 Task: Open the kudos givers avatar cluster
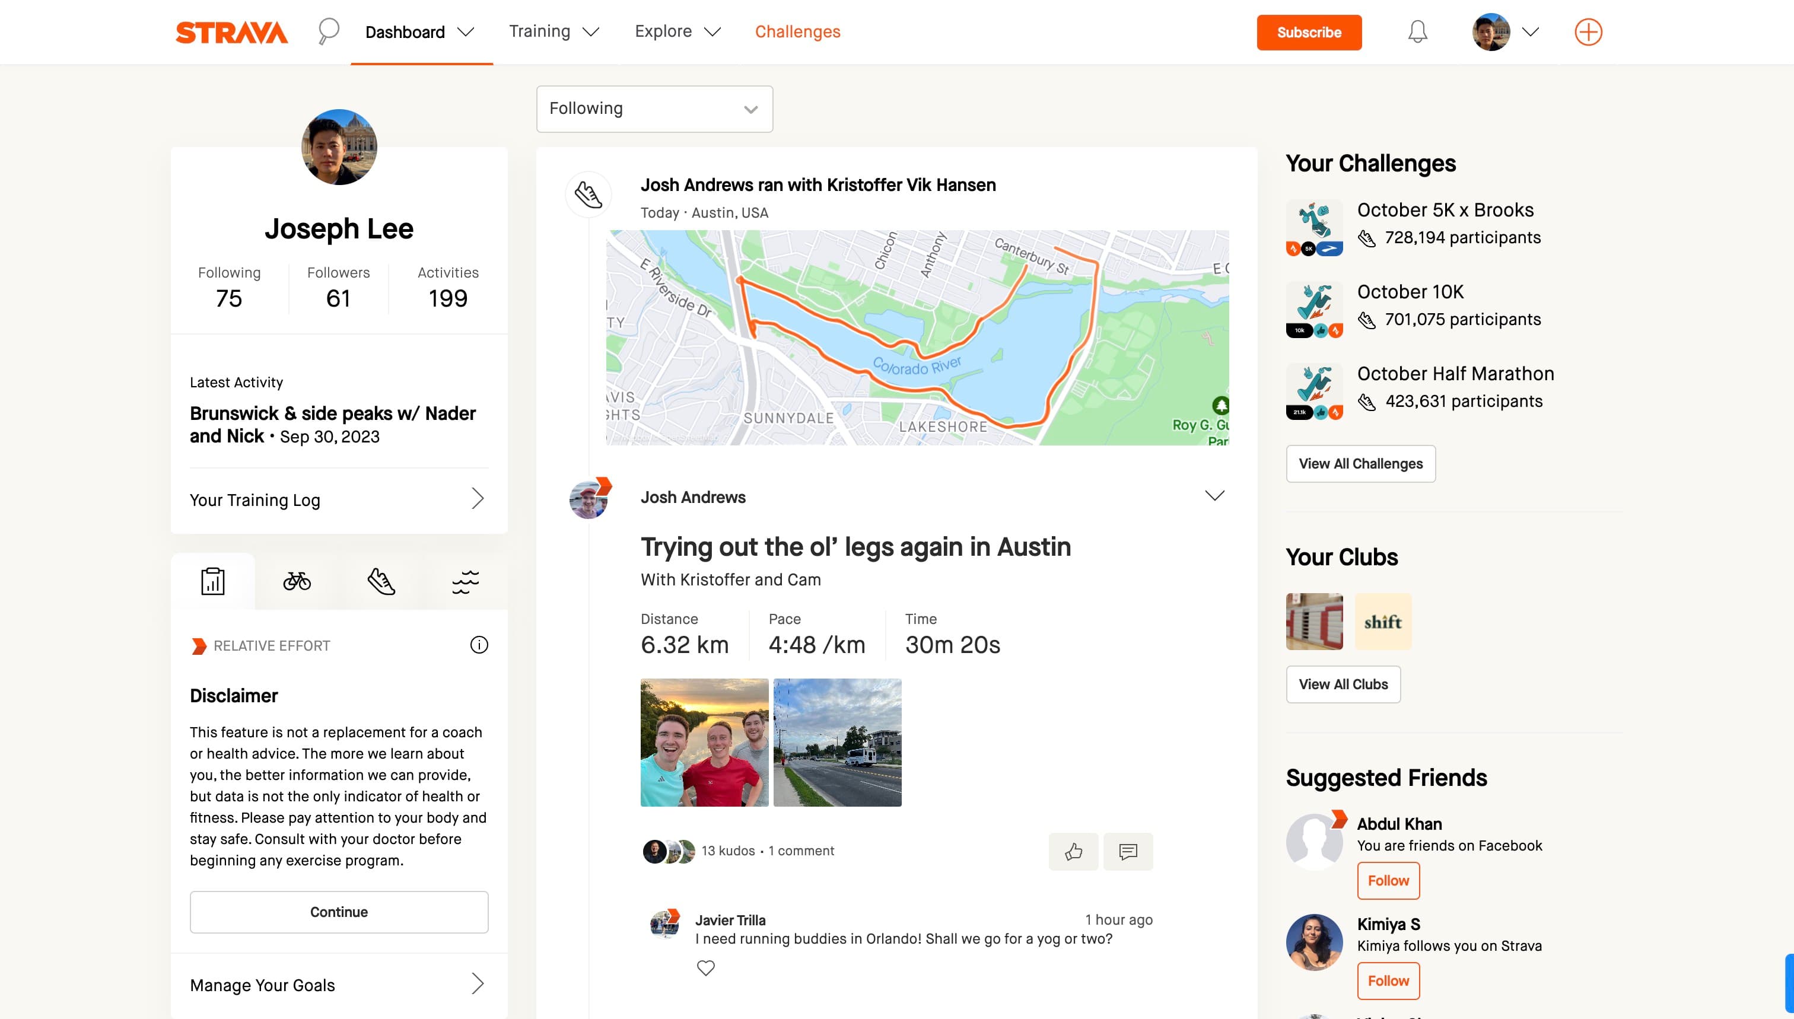click(669, 851)
